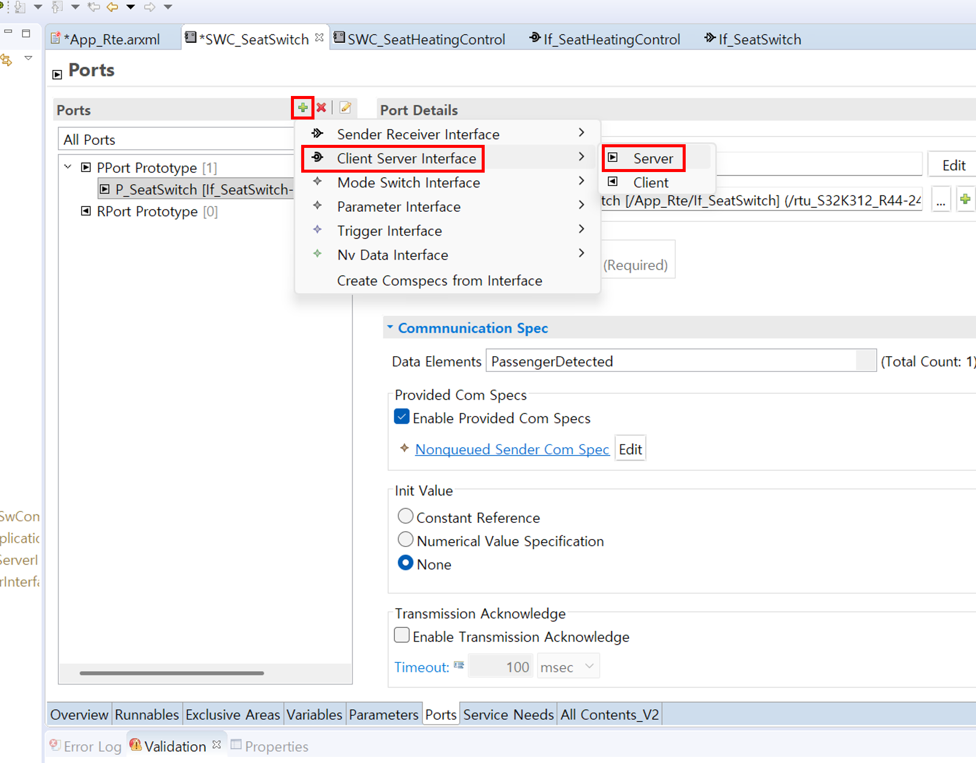Open the msec timeout unit dropdown
Viewport: 976px width, 763px height.
tap(568, 666)
